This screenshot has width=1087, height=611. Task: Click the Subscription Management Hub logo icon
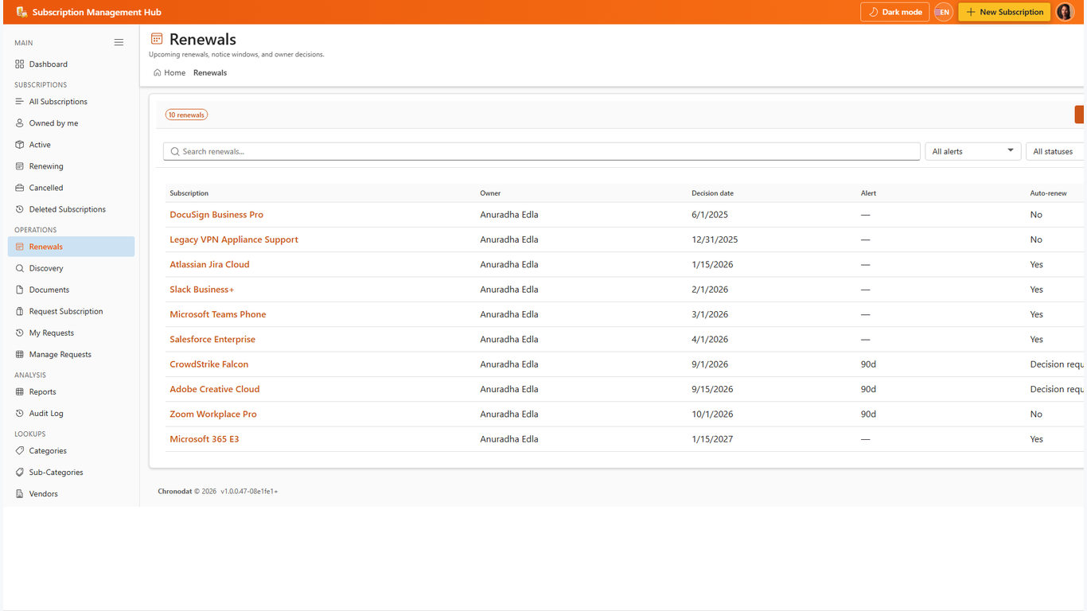point(21,12)
